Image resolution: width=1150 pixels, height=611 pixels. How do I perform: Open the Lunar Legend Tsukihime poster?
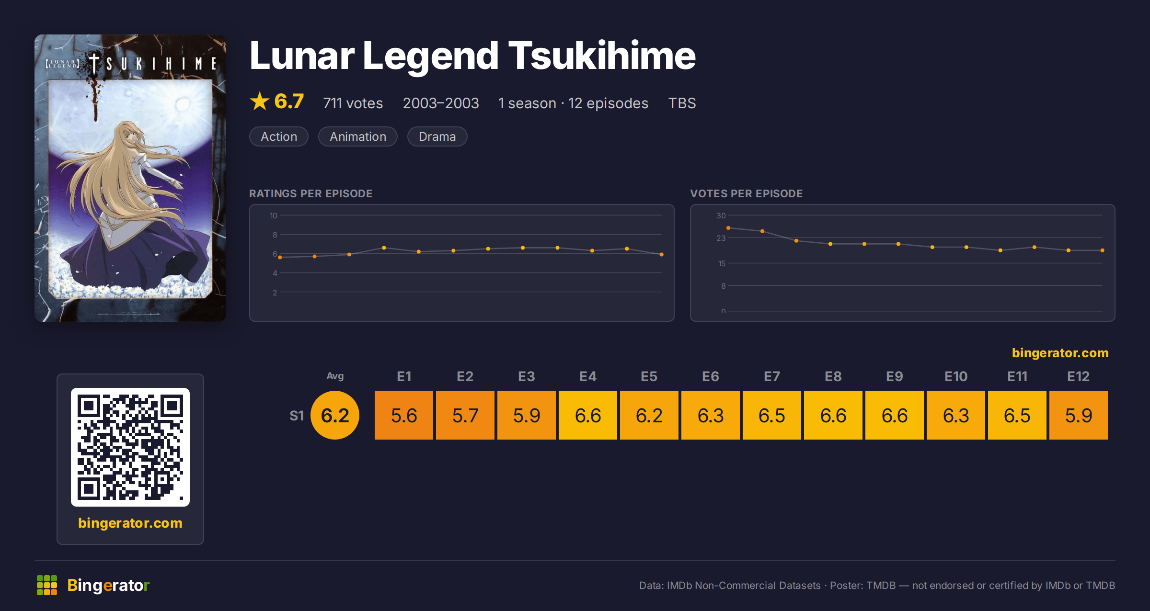(x=130, y=178)
